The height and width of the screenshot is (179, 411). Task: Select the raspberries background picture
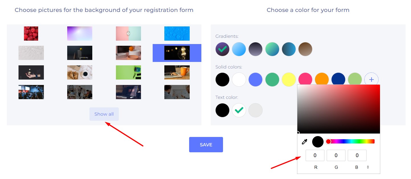pos(31,34)
